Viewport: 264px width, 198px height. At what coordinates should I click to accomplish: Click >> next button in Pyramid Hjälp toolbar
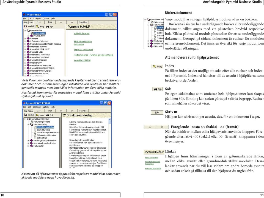click(x=72, y=22)
